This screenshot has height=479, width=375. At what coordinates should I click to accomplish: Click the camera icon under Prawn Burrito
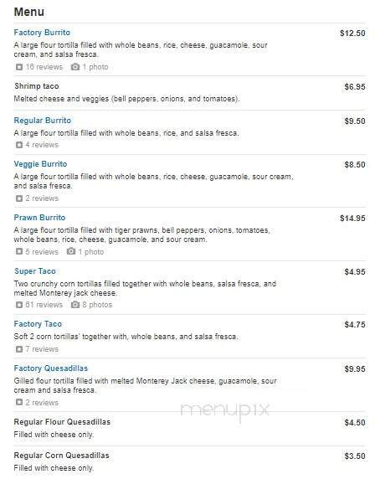click(x=71, y=251)
